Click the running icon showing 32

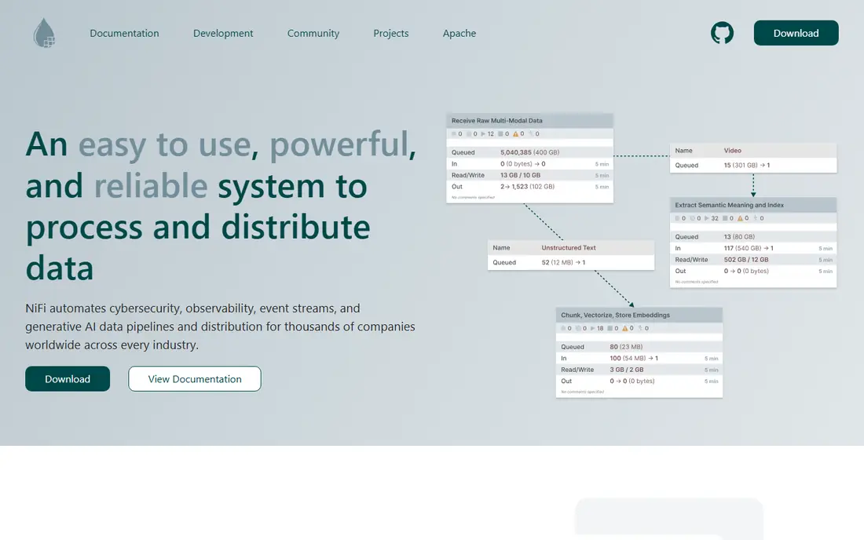[x=707, y=218]
